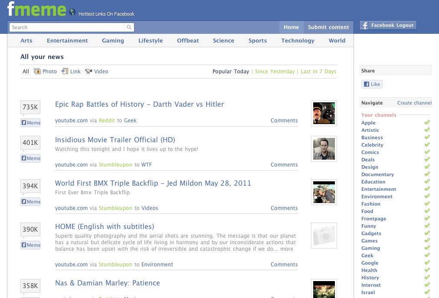Toggle the Business channel checkmark
Screen dimensions: 439x298
427,137
